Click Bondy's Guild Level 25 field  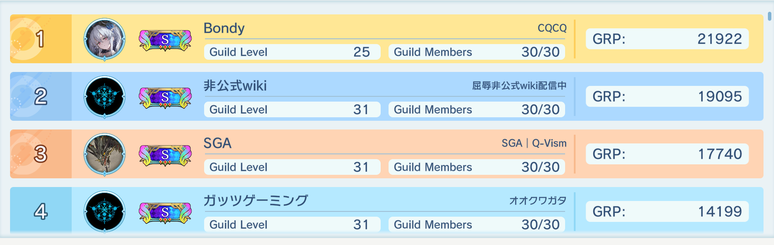click(292, 52)
